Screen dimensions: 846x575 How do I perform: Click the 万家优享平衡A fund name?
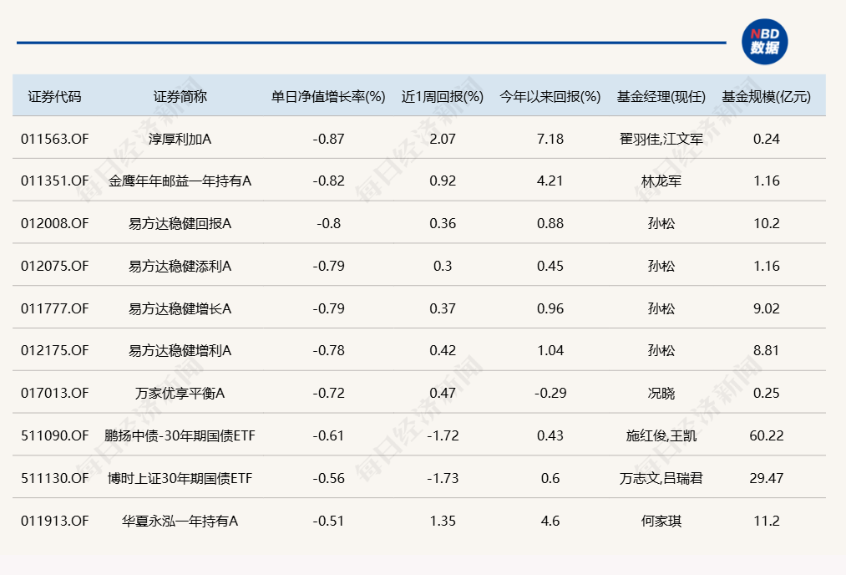180,393
